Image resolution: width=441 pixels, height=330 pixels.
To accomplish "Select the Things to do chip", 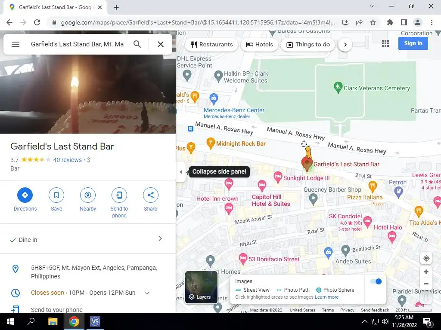I will tap(308, 45).
